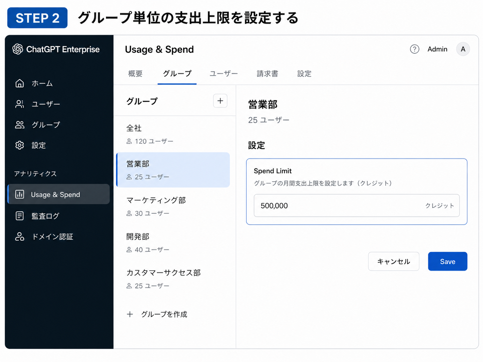Select Usage & Spend in the sidebar
483x362 pixels.
58,194
